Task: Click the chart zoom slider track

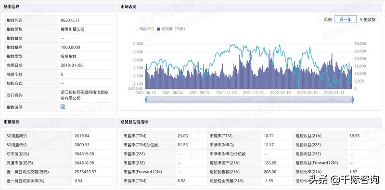Action: coord(249,100)
